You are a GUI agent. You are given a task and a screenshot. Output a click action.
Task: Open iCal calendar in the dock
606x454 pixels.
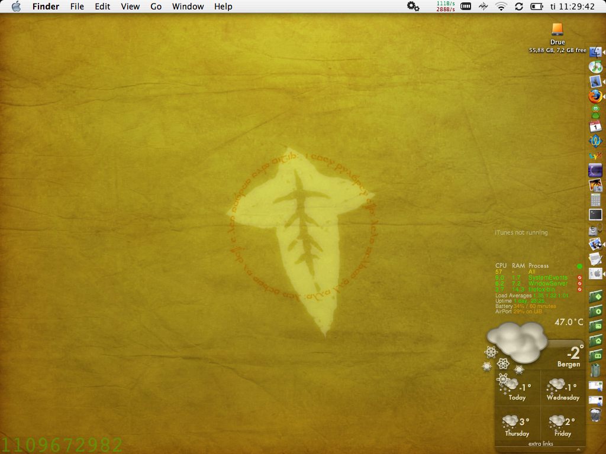point(595,126)
